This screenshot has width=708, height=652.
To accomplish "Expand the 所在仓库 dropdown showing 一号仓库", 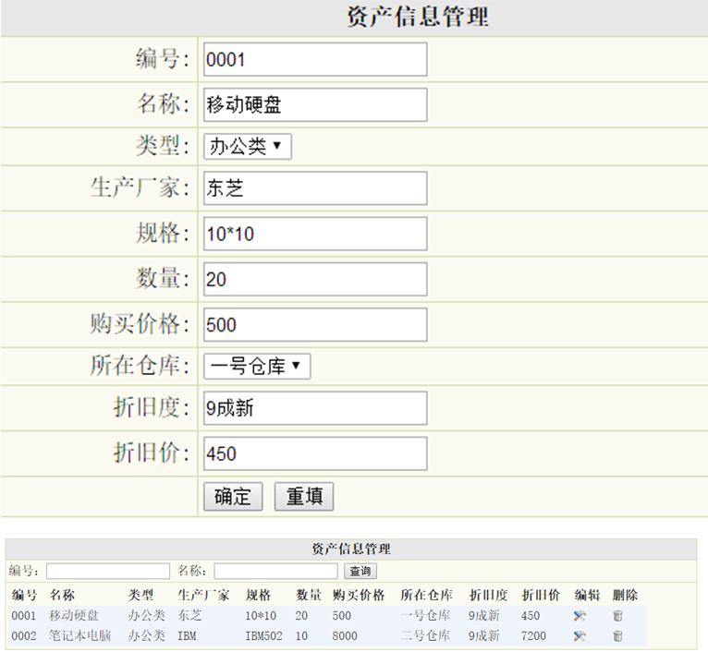I will 257,367.
